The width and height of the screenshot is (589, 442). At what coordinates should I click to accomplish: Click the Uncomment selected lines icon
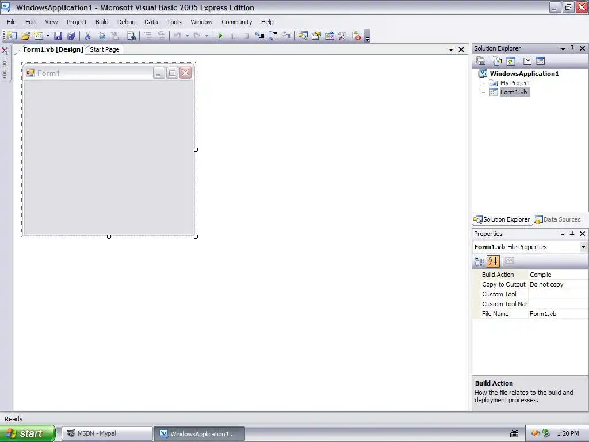(161, 36)
